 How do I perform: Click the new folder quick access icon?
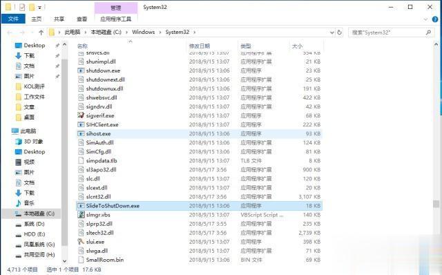tap(32, 8)
